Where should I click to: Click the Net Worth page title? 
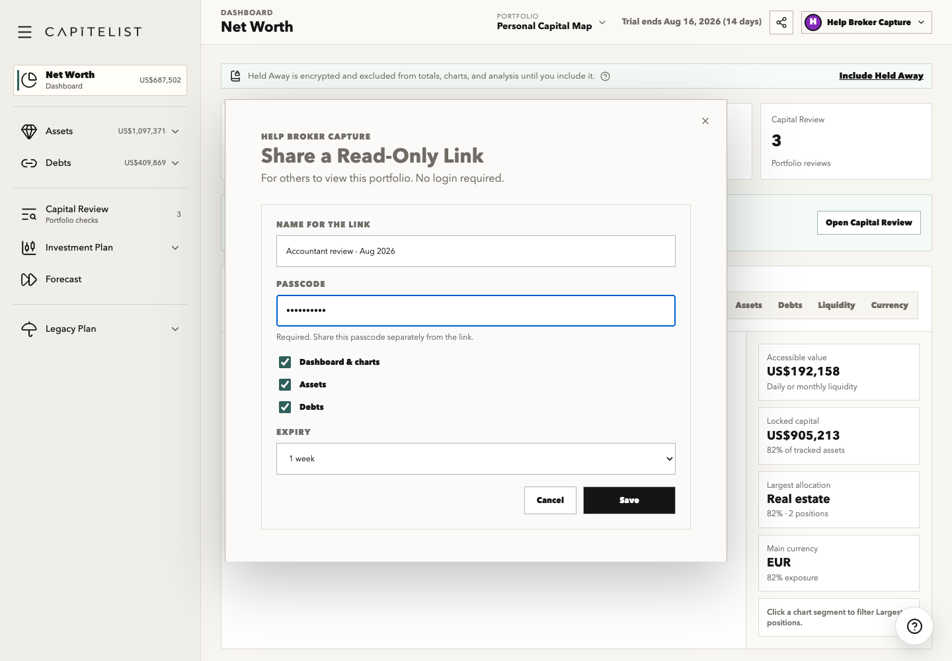point(257,27)
